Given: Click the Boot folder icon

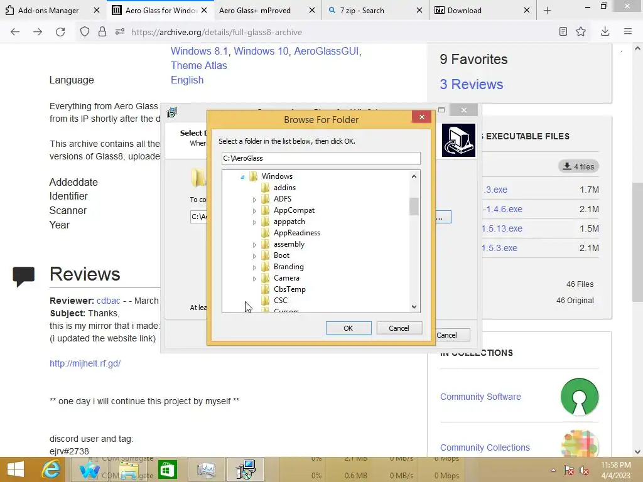Looking at the screenshot, I should (x=266, y=255).
